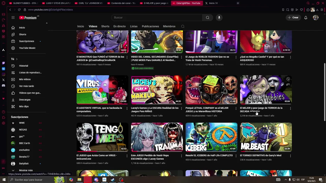Open Steam from the taskbar

(x=113, y=180)
